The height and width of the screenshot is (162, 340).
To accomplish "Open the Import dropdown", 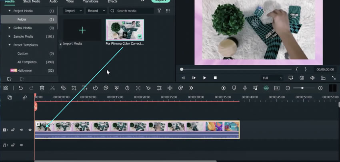I will [74, 11].
